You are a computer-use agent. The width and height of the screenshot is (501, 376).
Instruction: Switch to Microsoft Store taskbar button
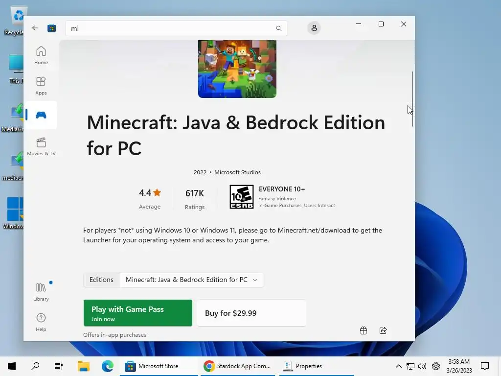(x=159, y=366)
